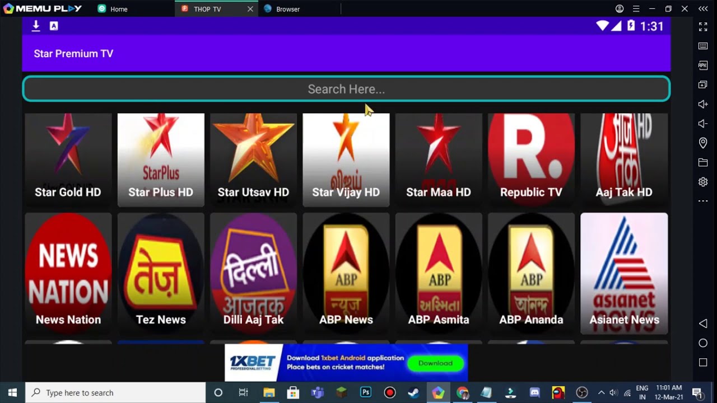The image size is (717, 403).
Task: Open MEmu settings gear icon
Action: point(703,182)
